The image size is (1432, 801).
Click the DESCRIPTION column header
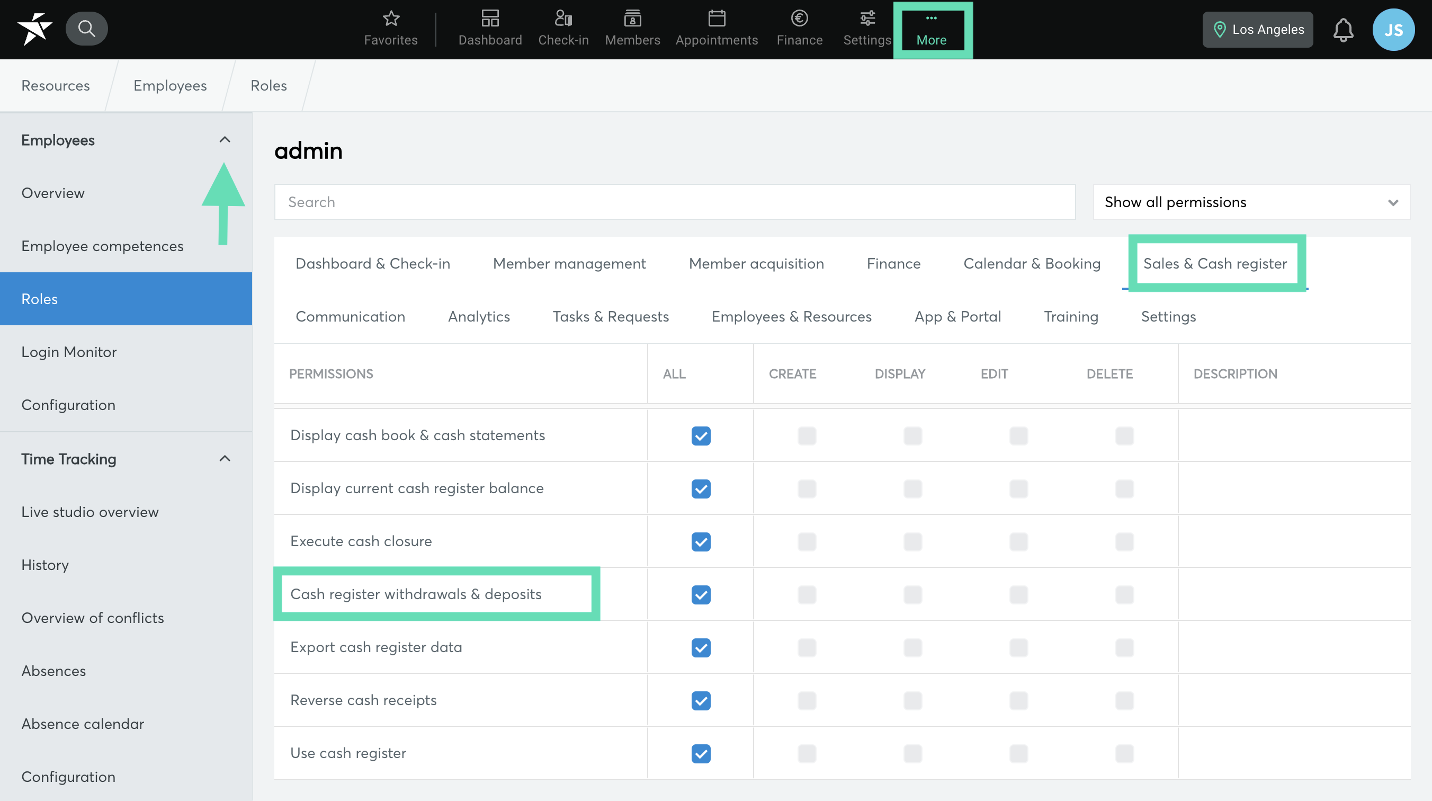click(x=1234, y=374)
